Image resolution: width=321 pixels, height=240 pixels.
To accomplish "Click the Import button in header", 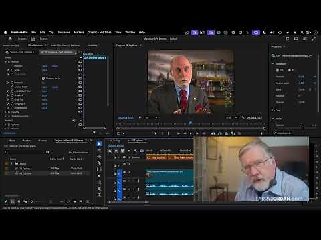I will point(22,39).
